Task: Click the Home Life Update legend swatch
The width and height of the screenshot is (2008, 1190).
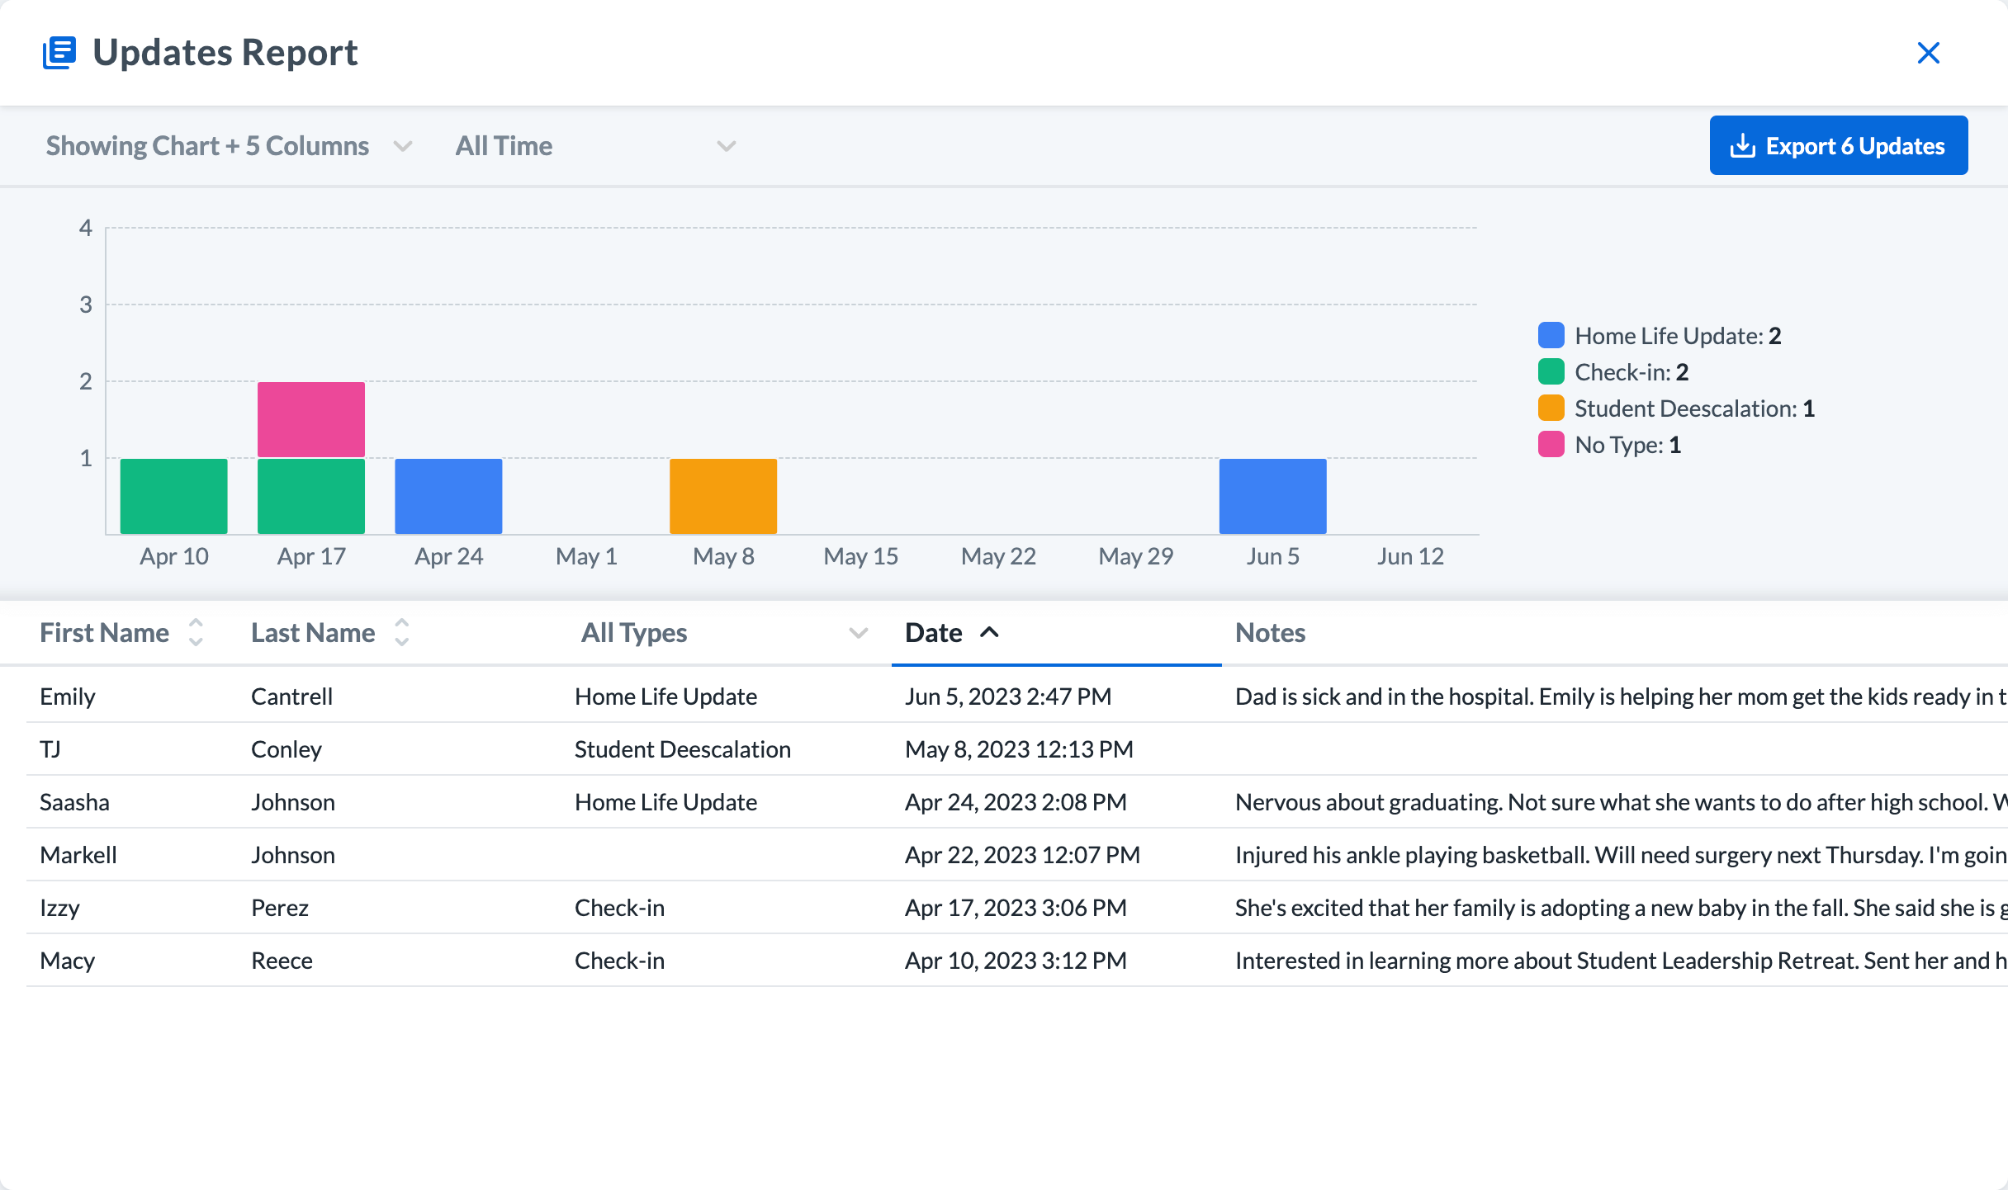Action: (1551, 335)
